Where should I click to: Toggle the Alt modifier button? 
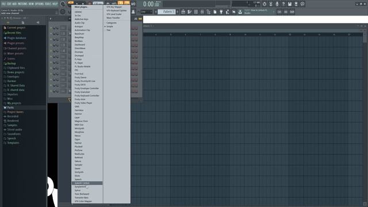286,11
